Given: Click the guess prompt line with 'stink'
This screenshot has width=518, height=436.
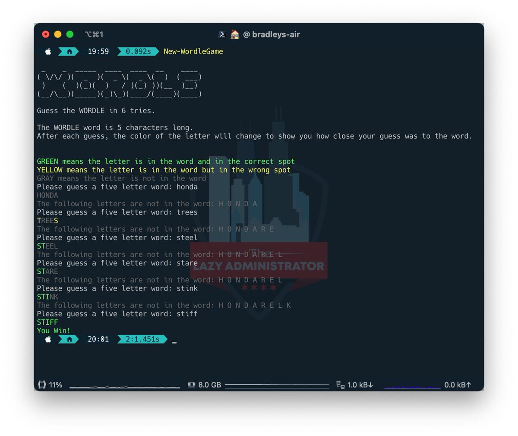Looking at the screenshot, I should click(x=117, y=288).
